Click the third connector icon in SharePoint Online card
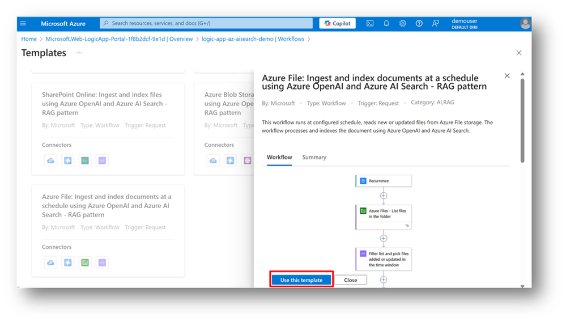Screen dimensions: 566x322 tap(85, 160)
